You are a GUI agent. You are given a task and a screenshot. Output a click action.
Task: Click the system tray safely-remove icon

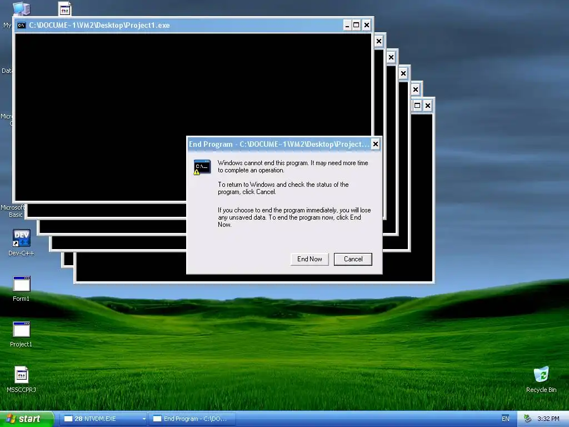click(x=528, y=419)
